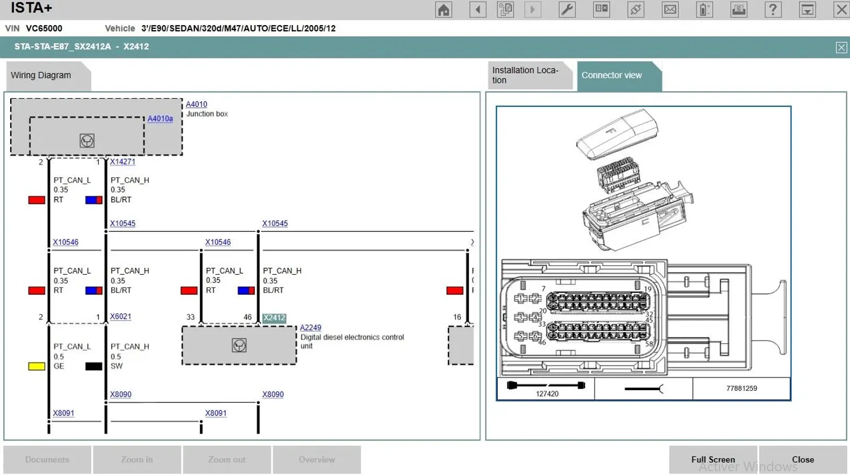The width and height of the screenshot is (850, 476).
Task: Open the X6021 connector link
Action: tap(120, 317)
